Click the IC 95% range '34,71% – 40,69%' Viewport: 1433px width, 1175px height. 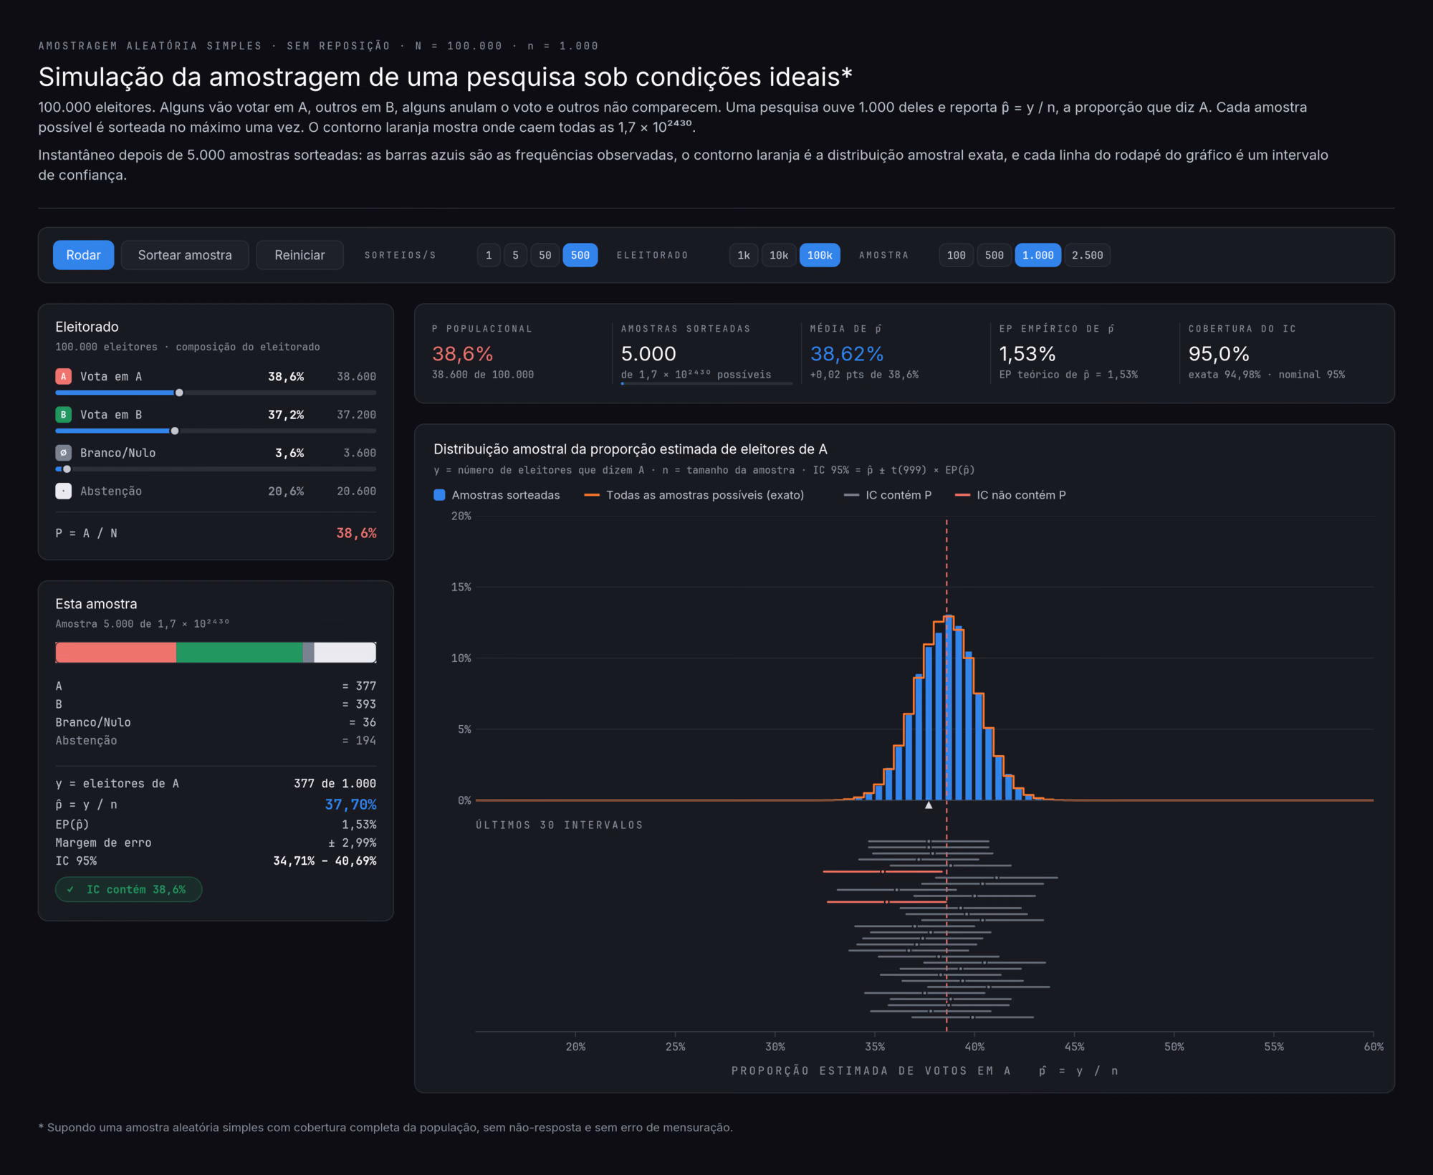[325, 861]
